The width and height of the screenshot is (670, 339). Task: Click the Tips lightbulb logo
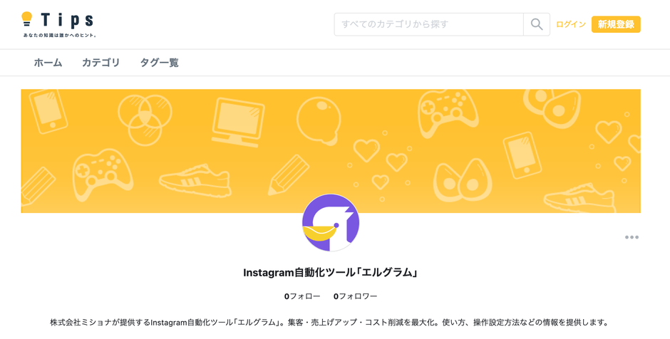(58, 24)
